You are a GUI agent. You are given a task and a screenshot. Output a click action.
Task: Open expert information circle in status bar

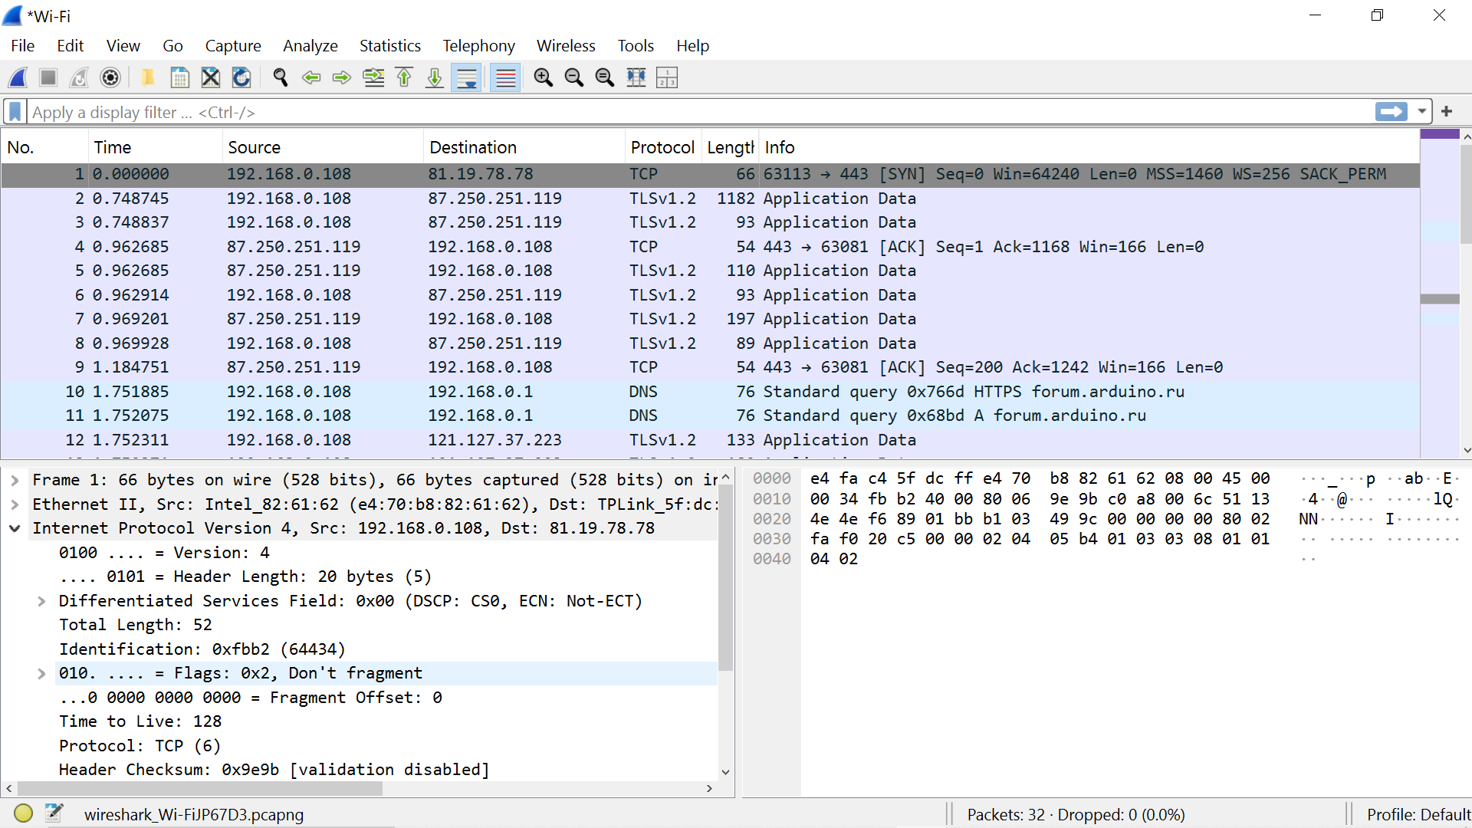pyautogui.click(x=23, y=813)
